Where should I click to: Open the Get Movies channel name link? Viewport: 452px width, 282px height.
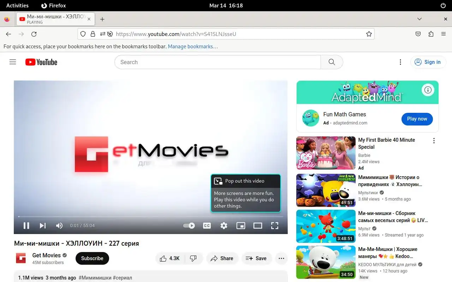(x=47, y=255)
